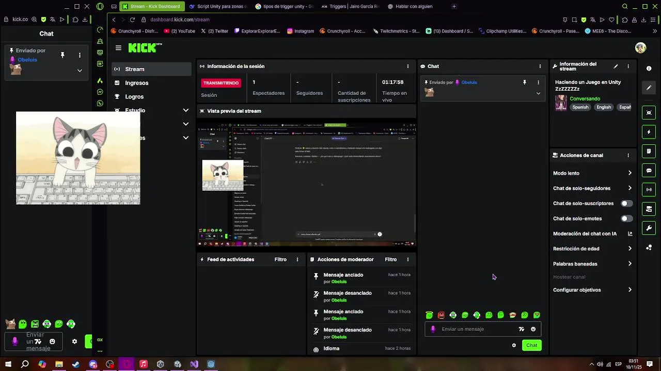This screenshot has height=371, width=661.
Task: Open Windows taskbar search
Action: (25, 364)
